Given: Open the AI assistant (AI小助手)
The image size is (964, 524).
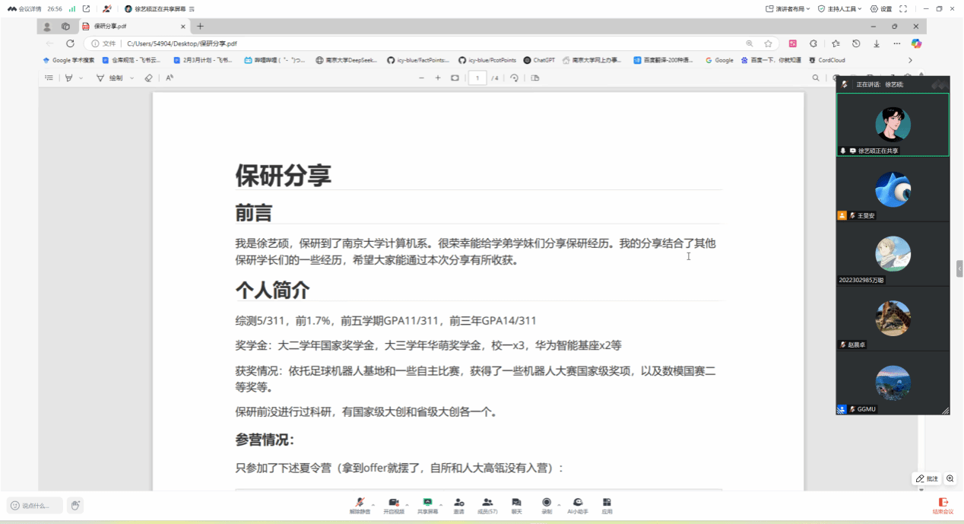Looking at the screenshot, I should [x=578, y=503].
